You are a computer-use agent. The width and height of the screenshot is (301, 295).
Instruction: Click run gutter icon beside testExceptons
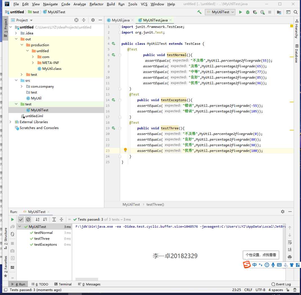click(114, 100)
